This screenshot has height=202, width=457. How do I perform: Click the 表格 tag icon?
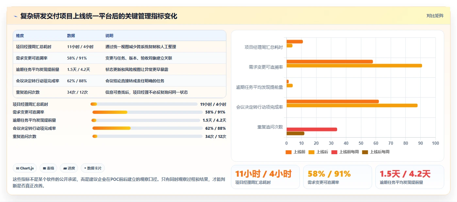pos(44,168)
